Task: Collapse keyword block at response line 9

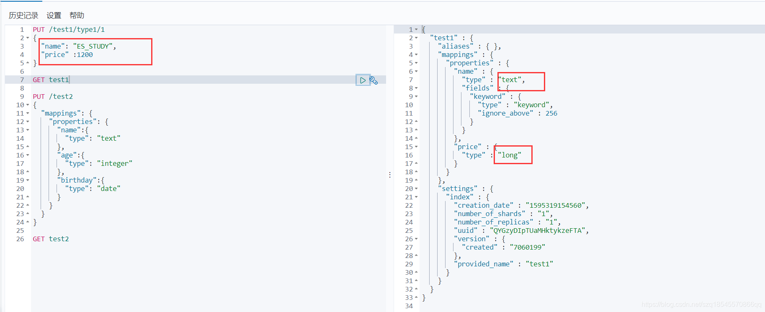Action: [x=416, y=96]
